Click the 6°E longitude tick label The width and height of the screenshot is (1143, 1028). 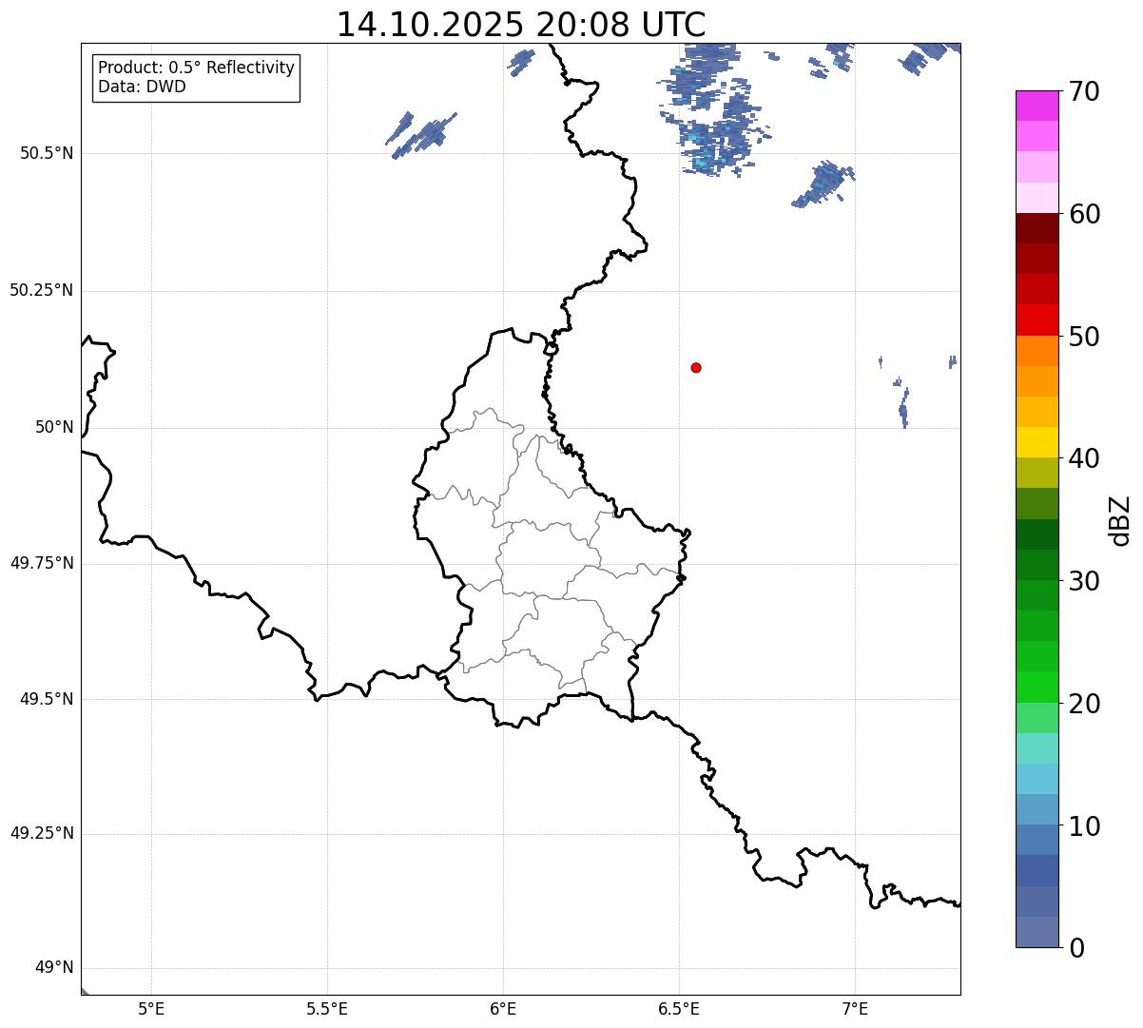click(x=503, y=1008)
